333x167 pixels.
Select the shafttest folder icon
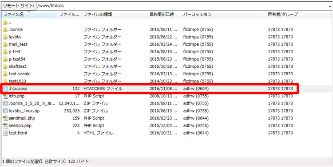pyautogui.click(x=5, y=66)
